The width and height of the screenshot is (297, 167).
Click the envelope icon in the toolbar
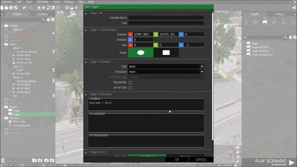pos(71,8)
